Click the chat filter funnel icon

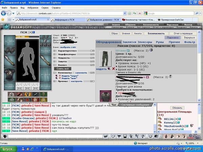coord(119,136)
